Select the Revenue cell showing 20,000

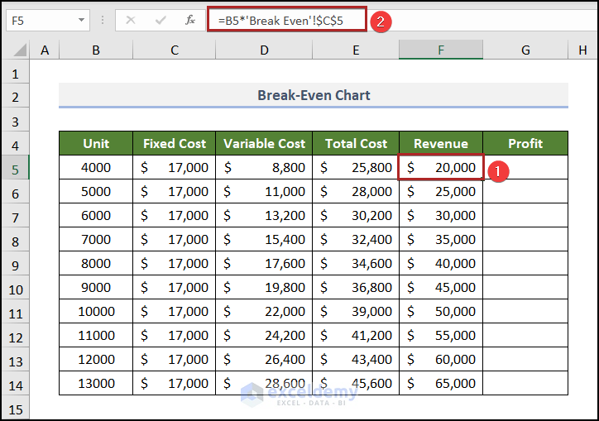(441, 168)
